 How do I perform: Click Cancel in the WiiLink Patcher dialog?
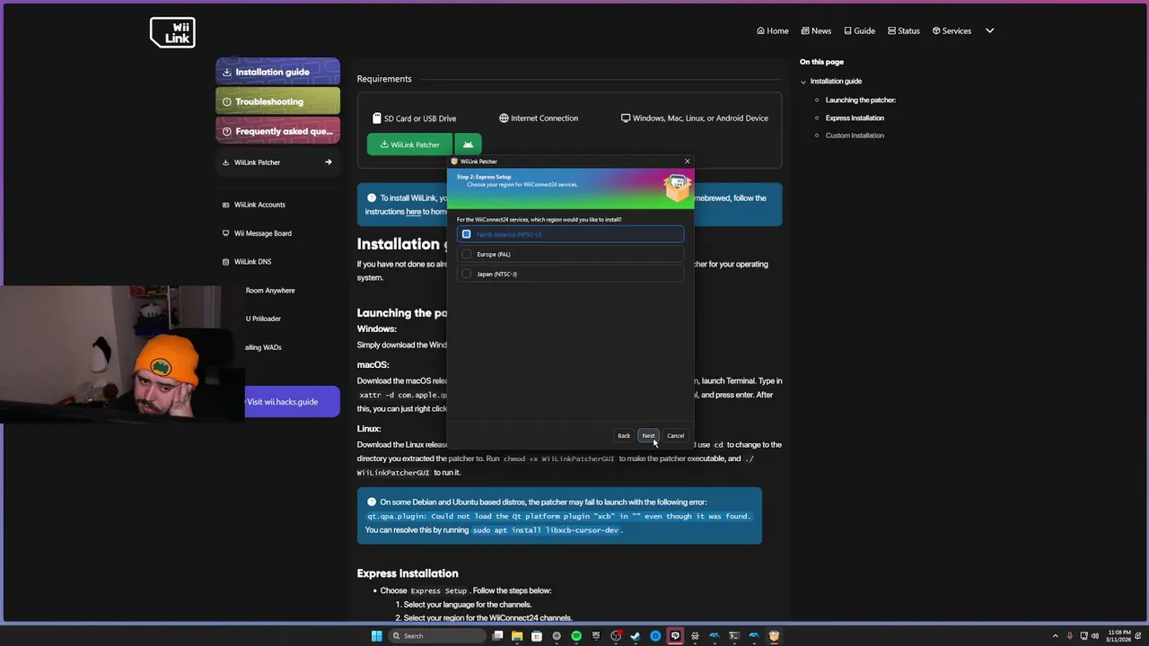[x=675, y=436]
